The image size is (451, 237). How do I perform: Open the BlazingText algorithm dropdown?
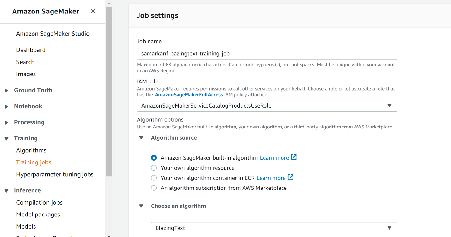tap(274, 228)
